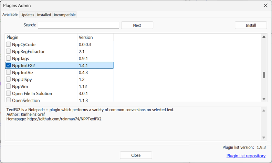Check the Open File In Solution checkbox
This screenshot has width=272, height=163.
coord(8,93)
